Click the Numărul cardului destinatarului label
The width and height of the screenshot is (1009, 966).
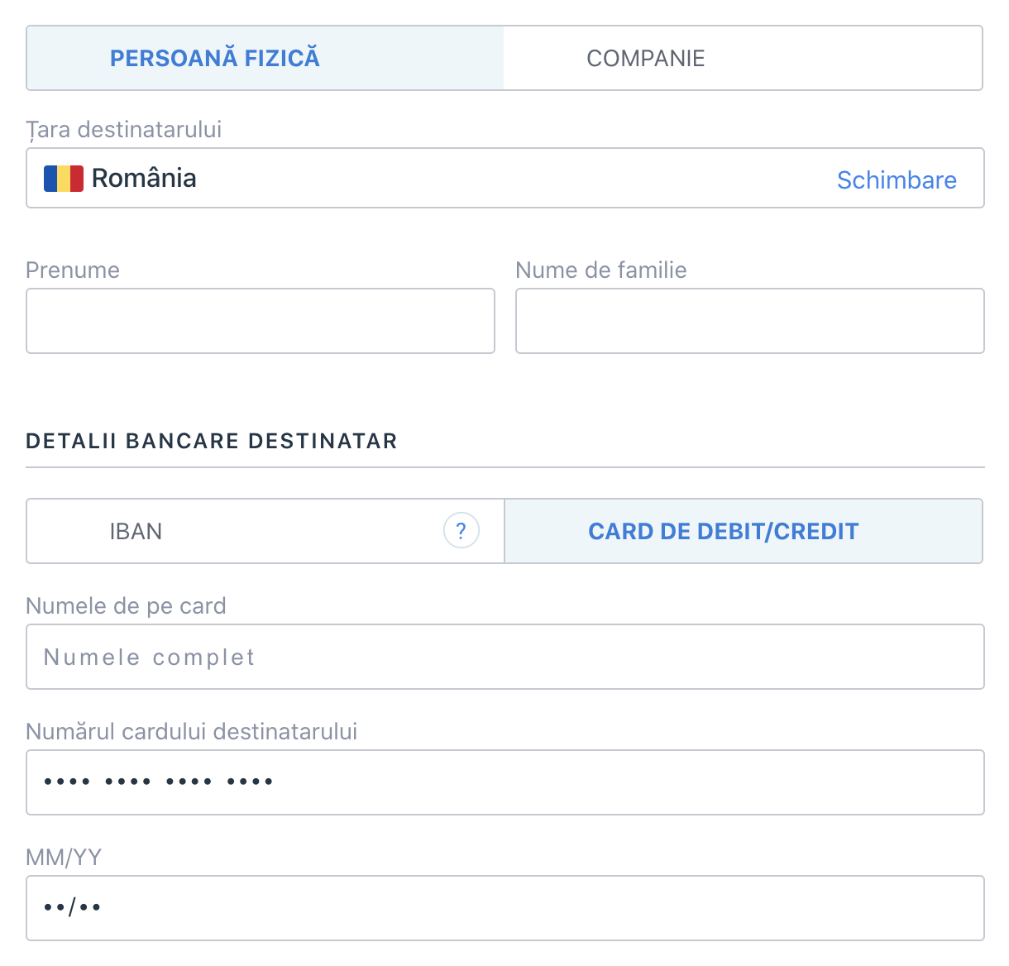tap(192, 732)
